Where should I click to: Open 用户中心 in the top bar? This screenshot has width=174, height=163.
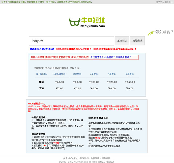[160, 2]
